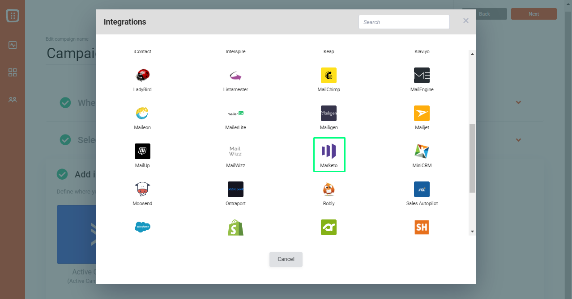572x299 pixels.
Task: Choose the MiniCRM integration icon
Action: (422, 152)
